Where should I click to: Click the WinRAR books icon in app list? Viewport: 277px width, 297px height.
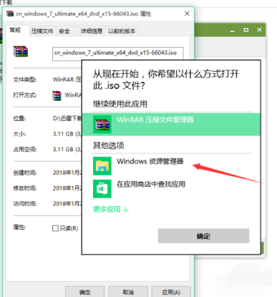click(x=102, y=125)
